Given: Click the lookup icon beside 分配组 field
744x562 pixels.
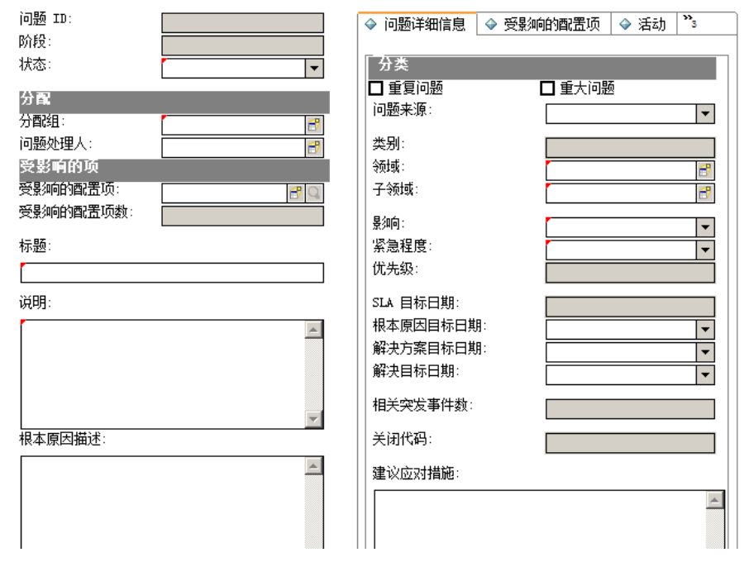Looking at the screenshot, I should (x=314, y=125).
